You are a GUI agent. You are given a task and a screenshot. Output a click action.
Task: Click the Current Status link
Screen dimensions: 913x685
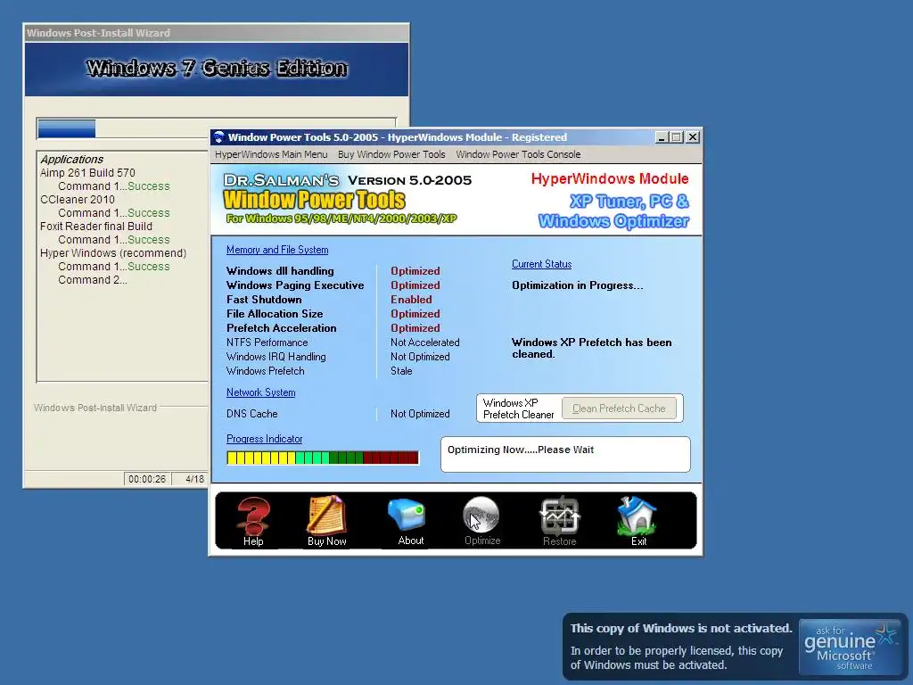click(541, 264)
